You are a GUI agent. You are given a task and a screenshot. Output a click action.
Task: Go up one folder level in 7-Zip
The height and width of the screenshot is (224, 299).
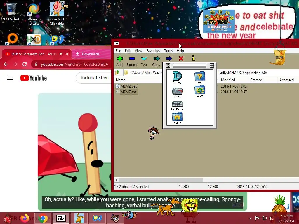[117, 72]
